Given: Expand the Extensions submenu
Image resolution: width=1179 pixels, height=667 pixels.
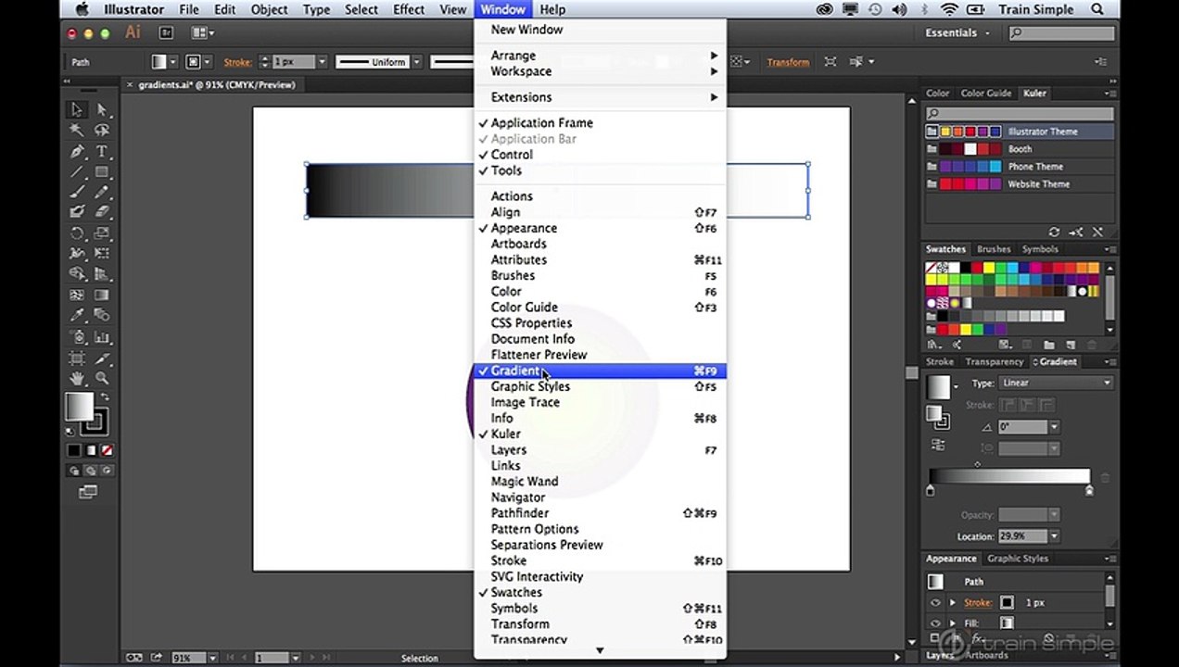Looking at the screenshot, I should click(x=600, y=97).
